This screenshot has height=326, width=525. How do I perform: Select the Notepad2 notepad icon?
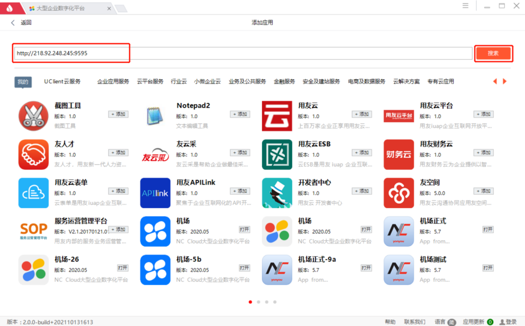[x=155, y=116]
